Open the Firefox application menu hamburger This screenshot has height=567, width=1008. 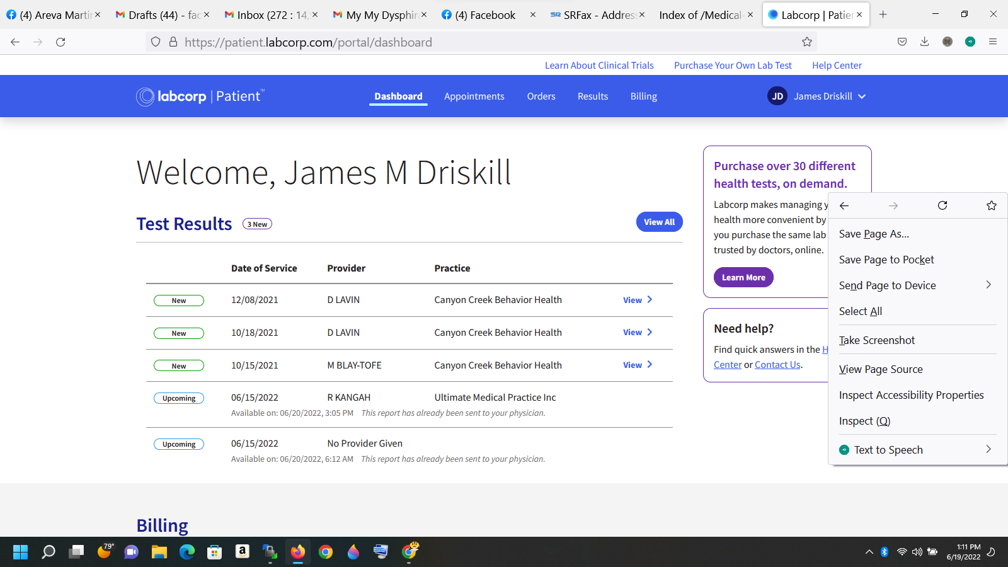click(993, 42)
